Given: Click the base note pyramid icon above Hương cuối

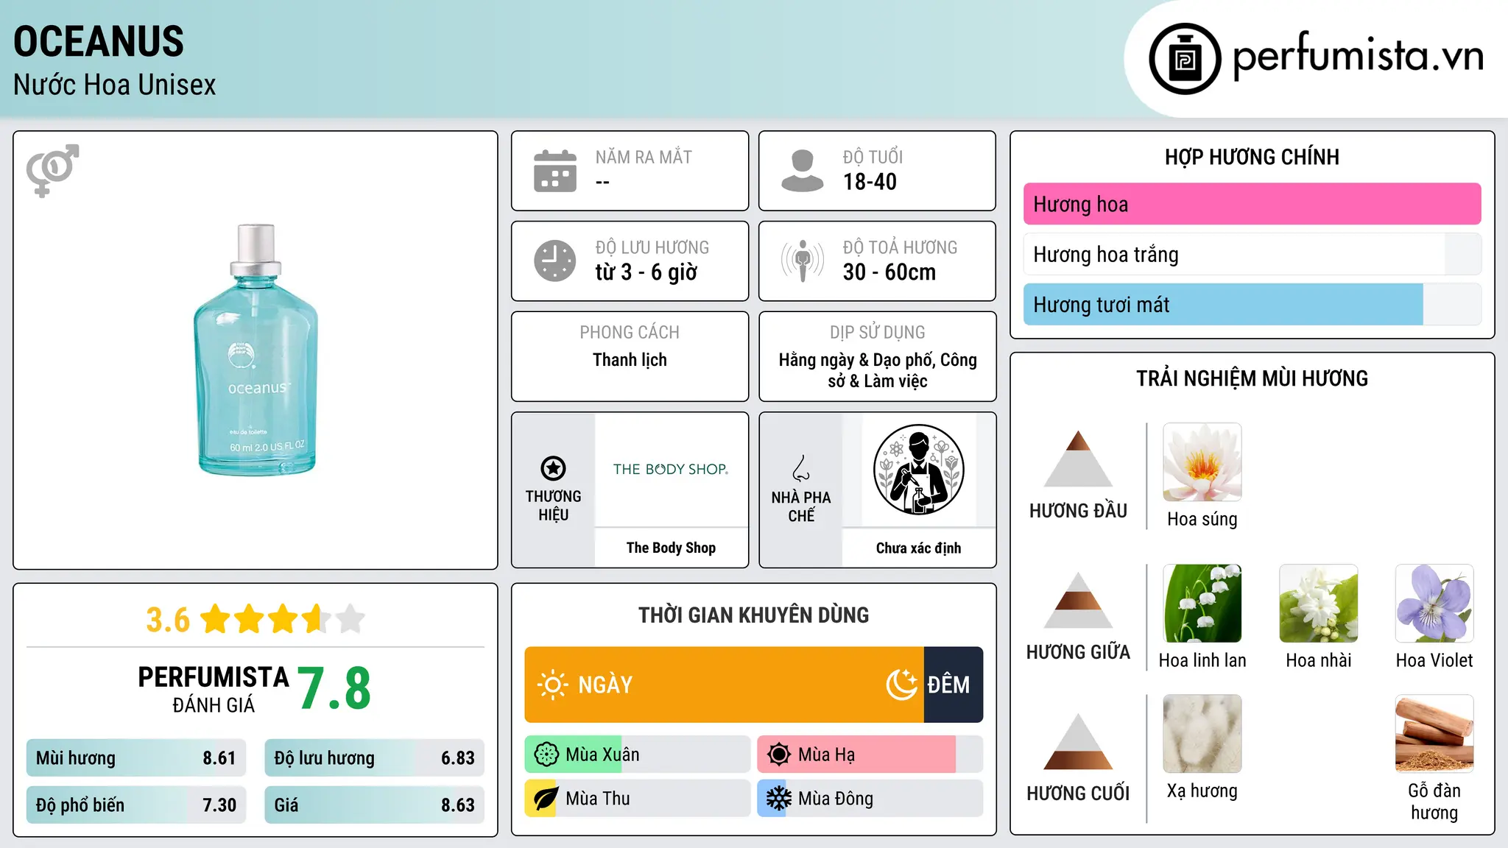Looking at the screenshot, I should [x=1078, y=741].
